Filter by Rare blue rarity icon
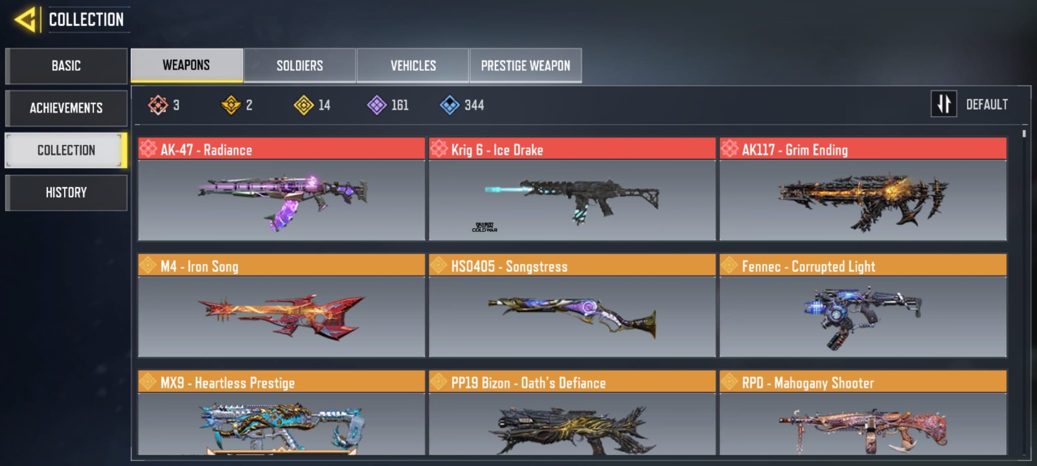The image size is (1037, 466). click(x=450, y=105)
